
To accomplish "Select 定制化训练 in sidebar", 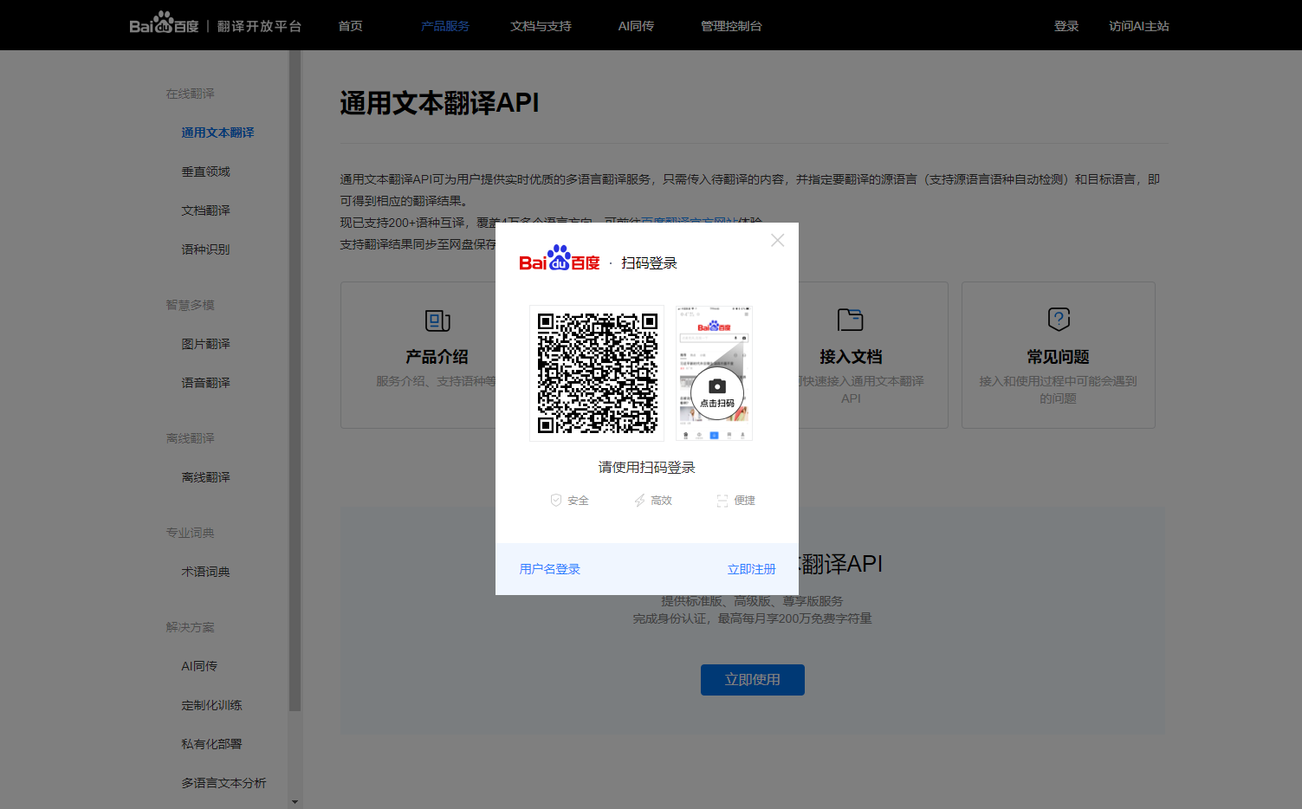I will (211, 705).
